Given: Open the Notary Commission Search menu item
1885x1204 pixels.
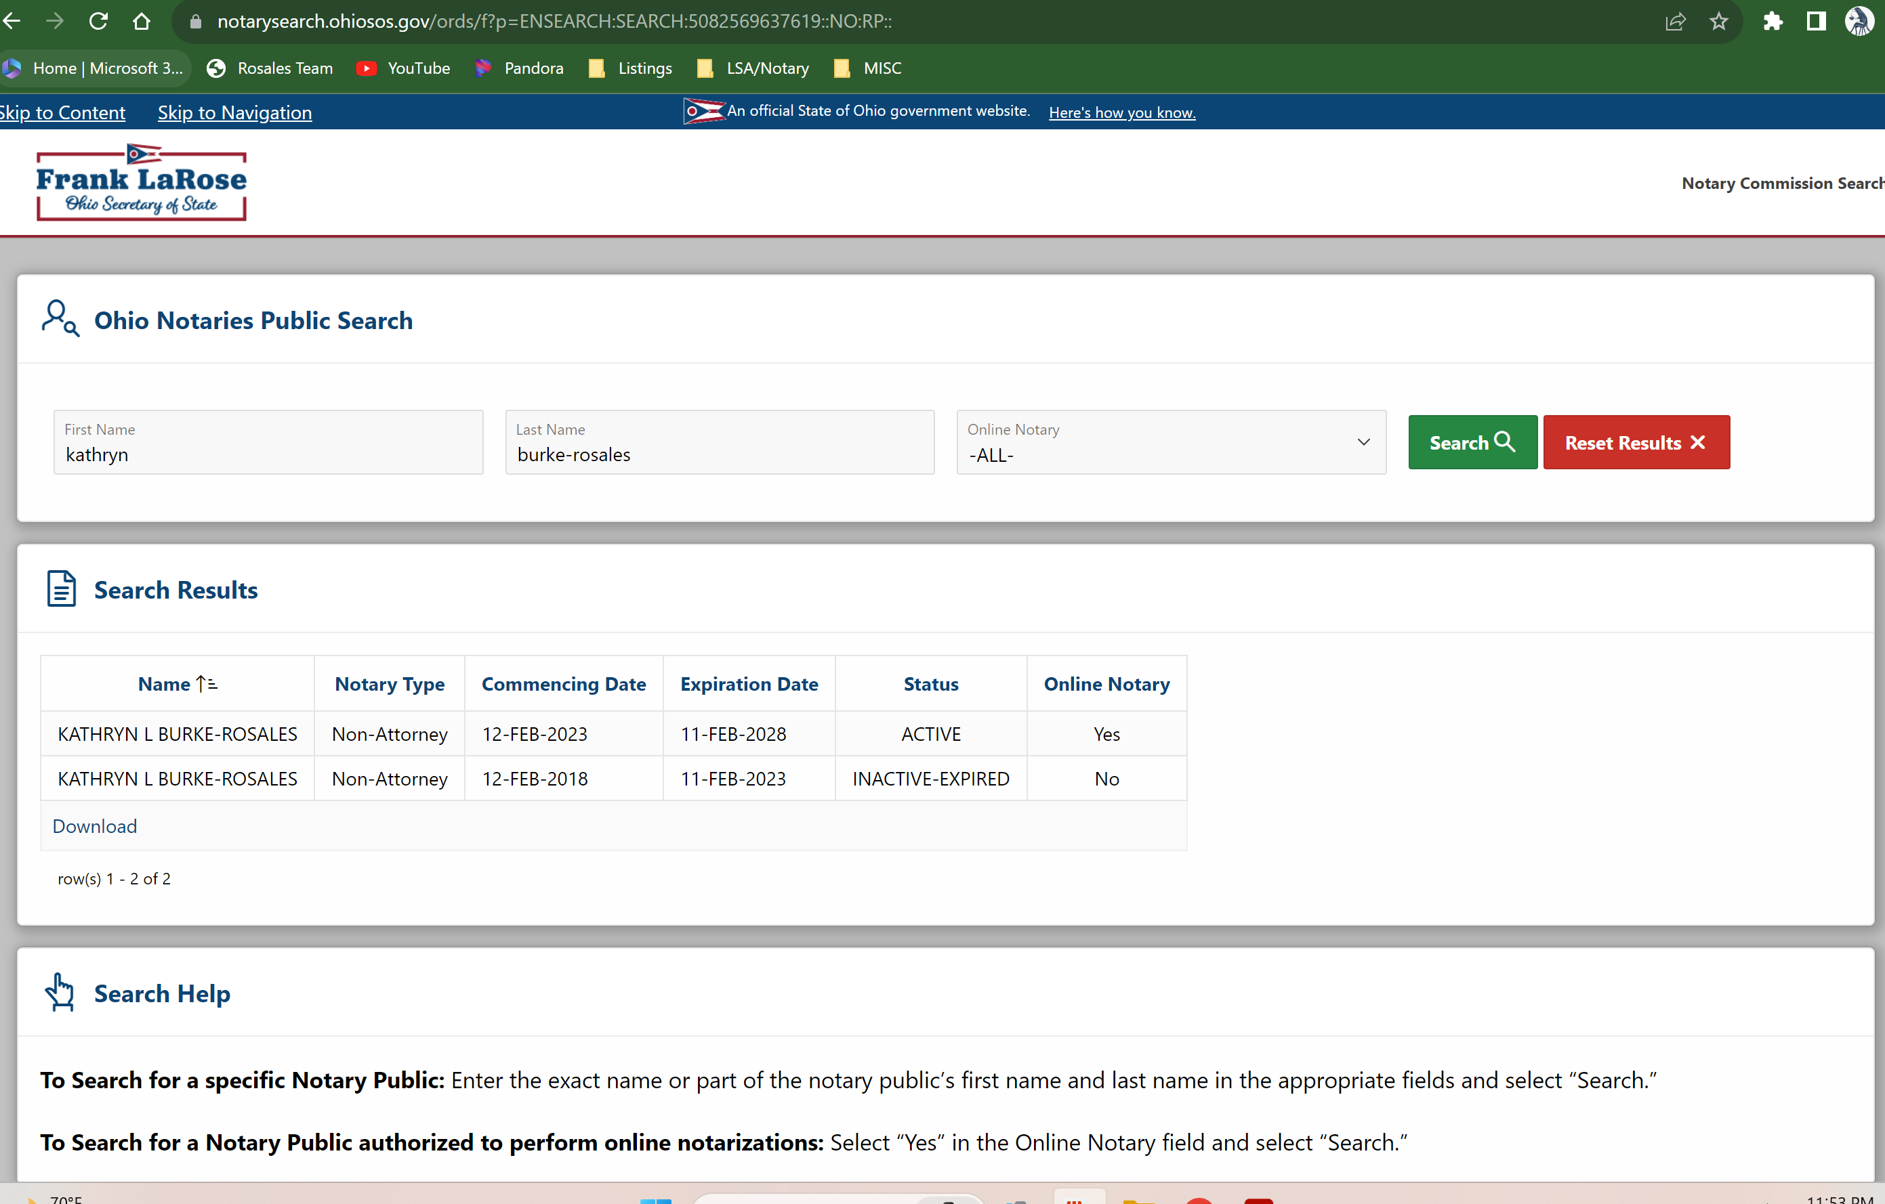Looking at the screenshot, I should (1783, 183).
